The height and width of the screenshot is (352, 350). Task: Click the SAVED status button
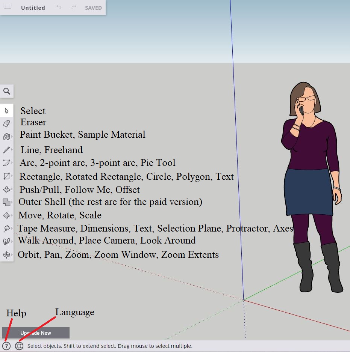coord(93,8)
